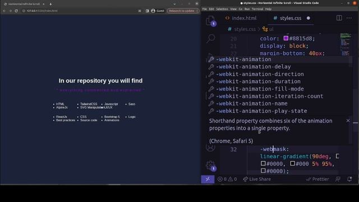
Task: Reload the browser page
Action: tap(16, 11)
